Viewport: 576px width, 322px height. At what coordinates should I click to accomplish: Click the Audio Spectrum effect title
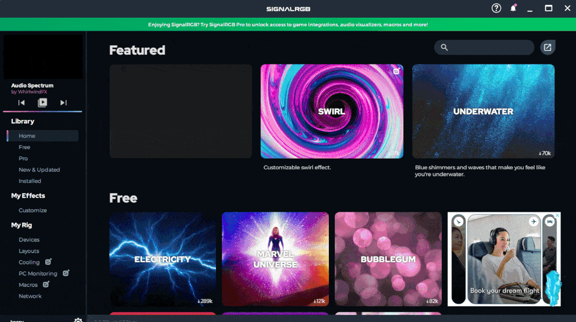point(32,85)
